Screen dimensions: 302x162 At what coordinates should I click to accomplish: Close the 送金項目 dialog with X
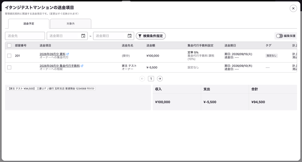[x=293, y=8]
